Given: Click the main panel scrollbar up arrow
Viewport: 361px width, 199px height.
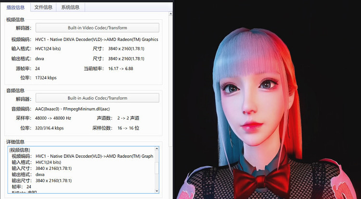Looking at the screenshot, I should 170,14.
